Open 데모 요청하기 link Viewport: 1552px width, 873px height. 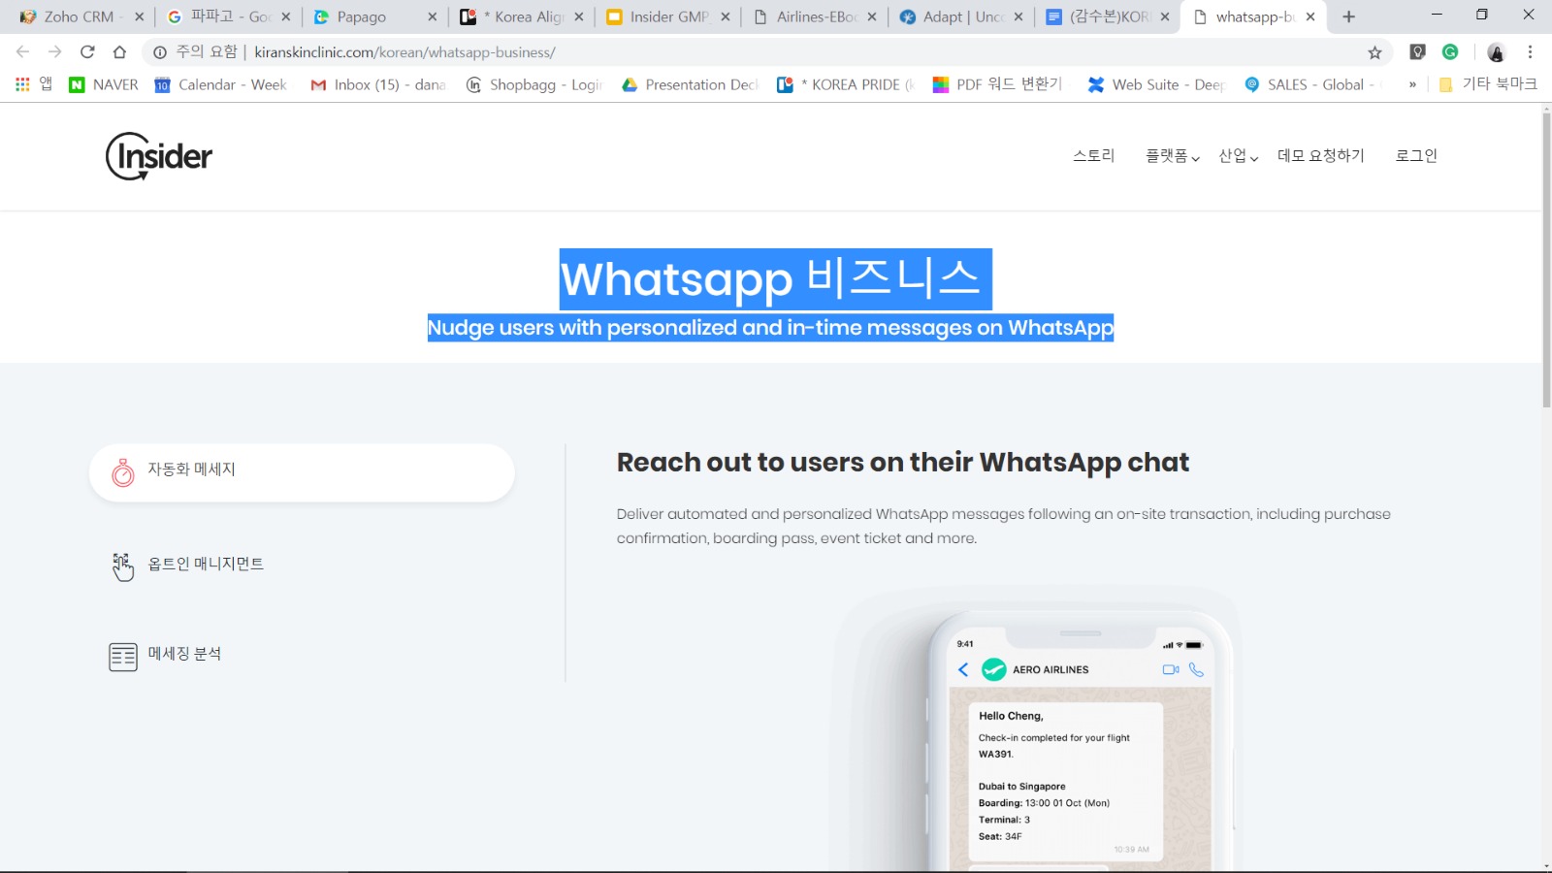point(1320,156)
